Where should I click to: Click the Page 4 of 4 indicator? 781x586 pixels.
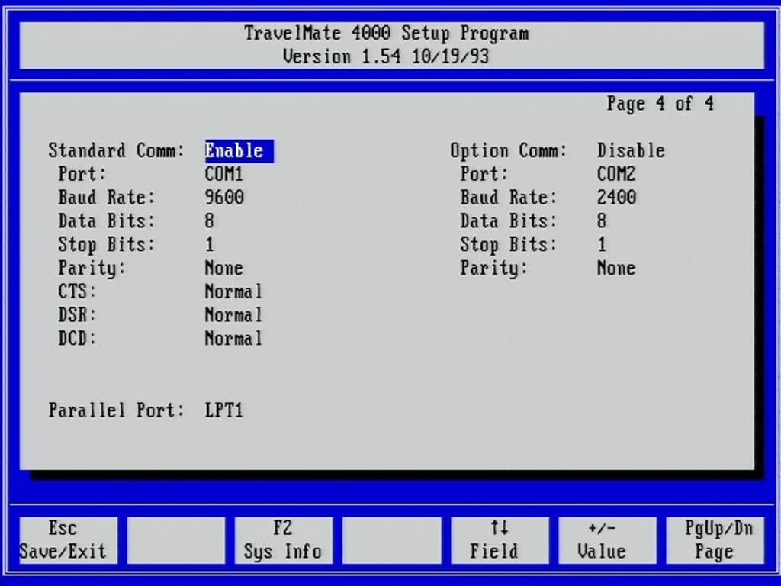pyautogui.click(x=660, y=104)
